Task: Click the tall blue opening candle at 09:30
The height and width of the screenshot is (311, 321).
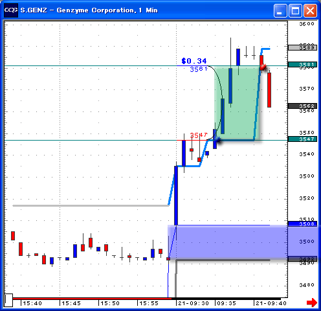Action: pos(176,196)
